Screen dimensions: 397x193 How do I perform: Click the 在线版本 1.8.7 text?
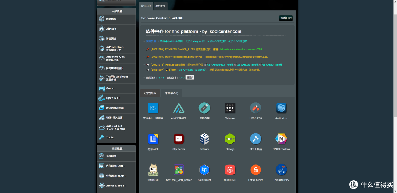pos(176,78)
